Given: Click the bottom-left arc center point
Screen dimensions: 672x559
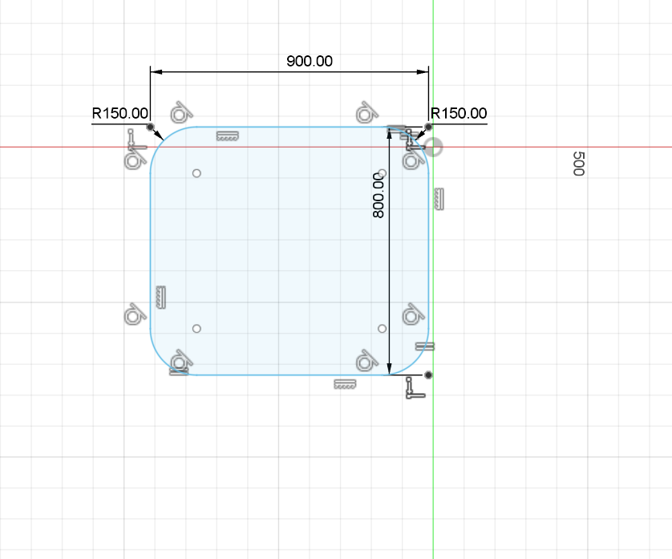Looking at the screenshot, I should tap(196, 328).
